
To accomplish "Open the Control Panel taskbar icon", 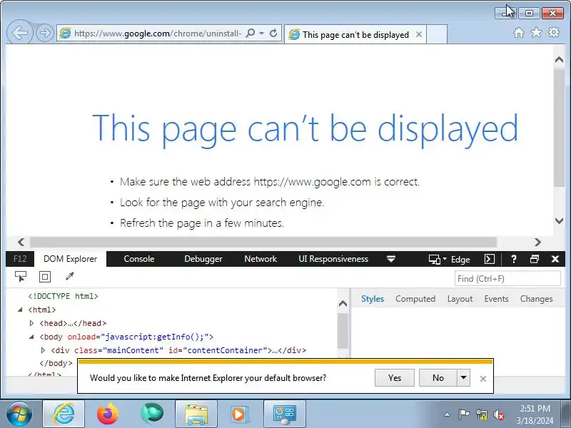I will [284, 414].
